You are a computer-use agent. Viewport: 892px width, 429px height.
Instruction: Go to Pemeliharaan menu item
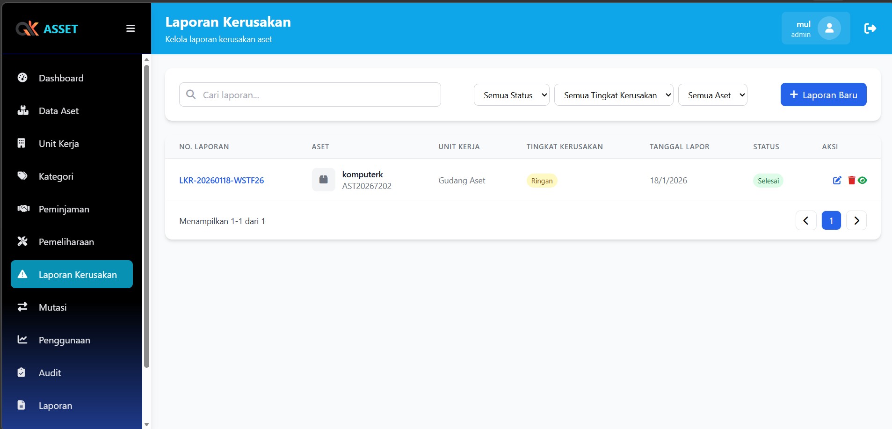(66, 242)
